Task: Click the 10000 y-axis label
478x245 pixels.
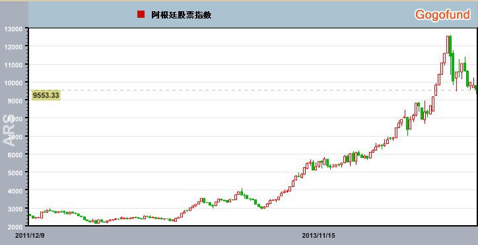Action: [13, 83]
